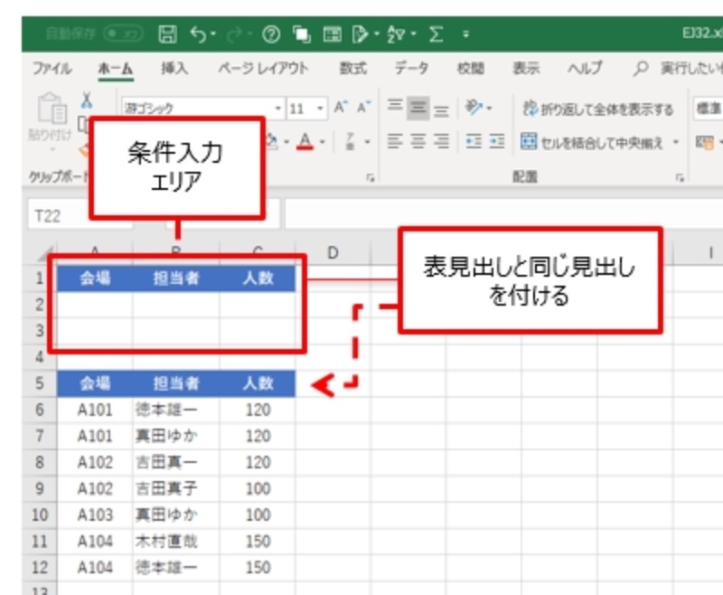Click the text orientation icon

(474, 109)
